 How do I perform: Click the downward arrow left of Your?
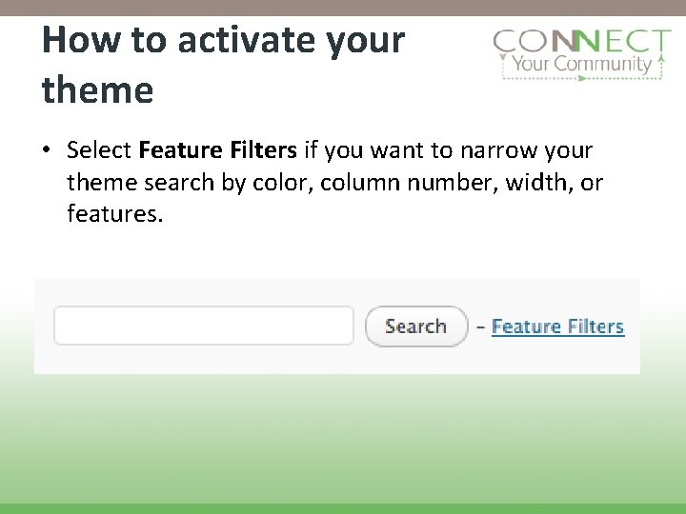click(503, 58)
